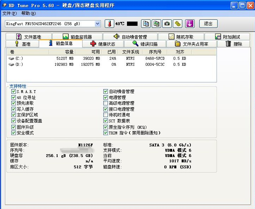Click the copy screenshot to clipboard icon
The height and width of the screenshot is (209, 255).
(x=156, y=24)
